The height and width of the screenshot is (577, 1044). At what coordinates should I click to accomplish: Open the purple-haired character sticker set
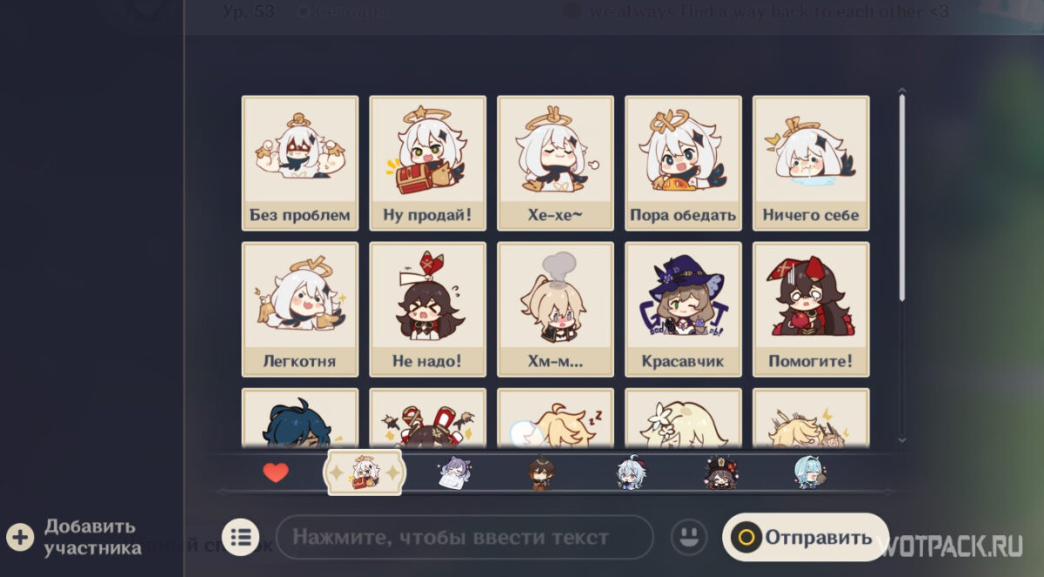(454, 473)
